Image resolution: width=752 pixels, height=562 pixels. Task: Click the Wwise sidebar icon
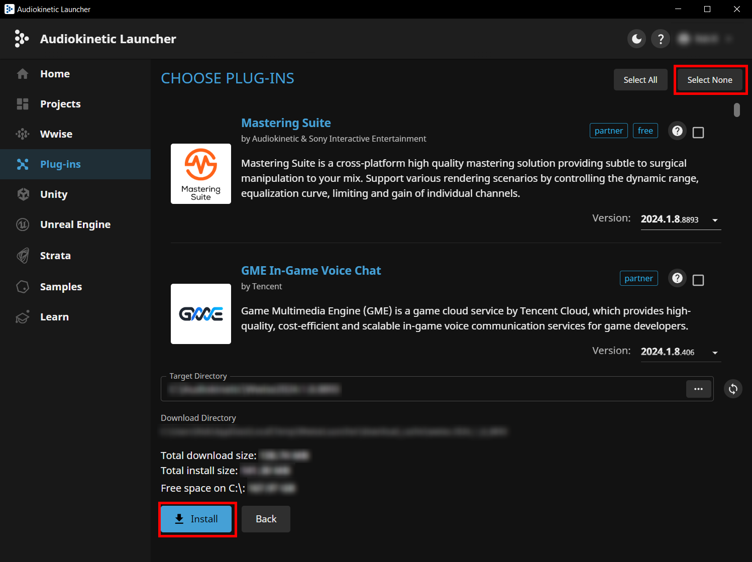[23, 134]
